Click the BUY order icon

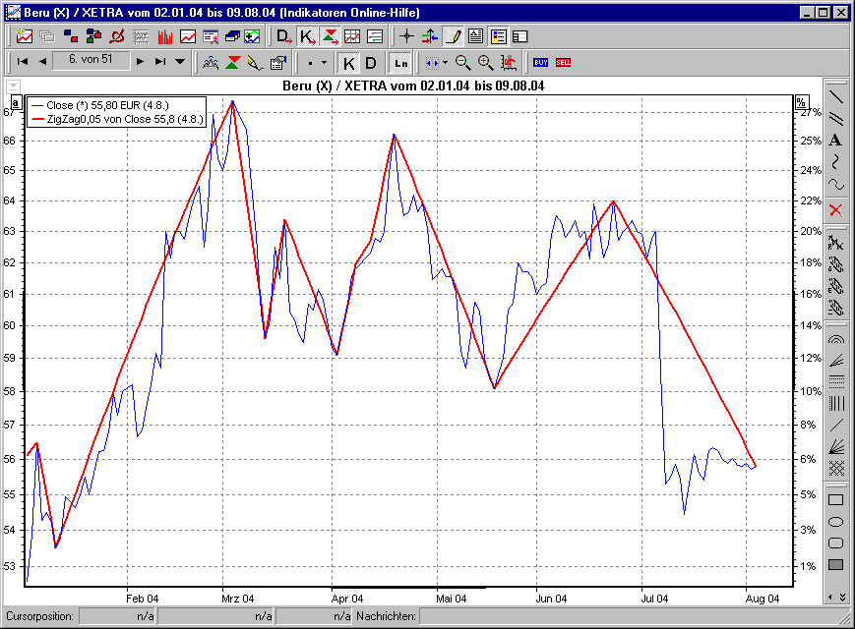click(540, 62)
